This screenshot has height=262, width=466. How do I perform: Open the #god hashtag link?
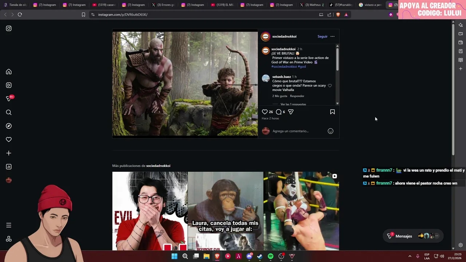pyautogui.click(x=302, y=67)
